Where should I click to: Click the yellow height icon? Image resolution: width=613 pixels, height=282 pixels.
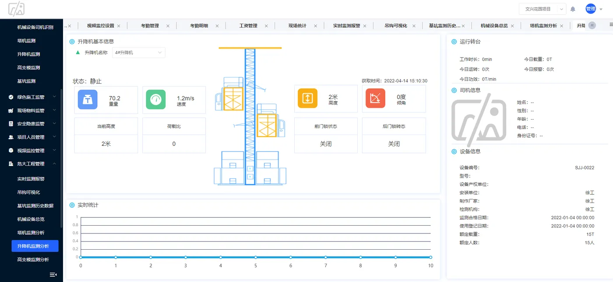(x=307, y=98)
